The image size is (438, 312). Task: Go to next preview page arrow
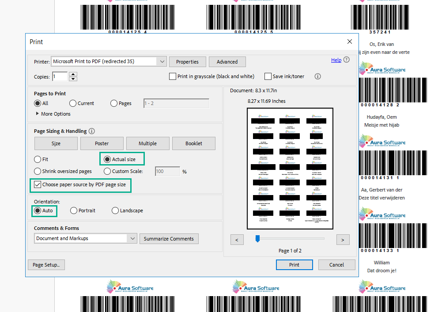click(343, 240)
